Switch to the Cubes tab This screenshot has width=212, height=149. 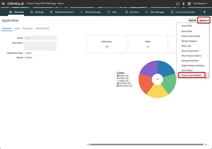[x=17, y=28]
